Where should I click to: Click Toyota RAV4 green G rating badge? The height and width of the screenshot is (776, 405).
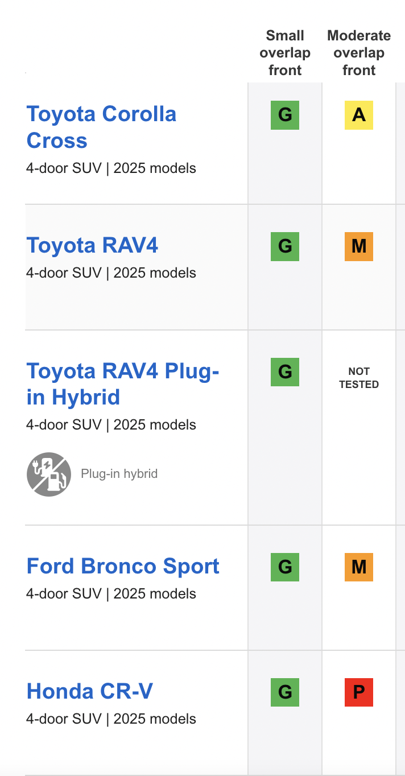coord(285,247)
